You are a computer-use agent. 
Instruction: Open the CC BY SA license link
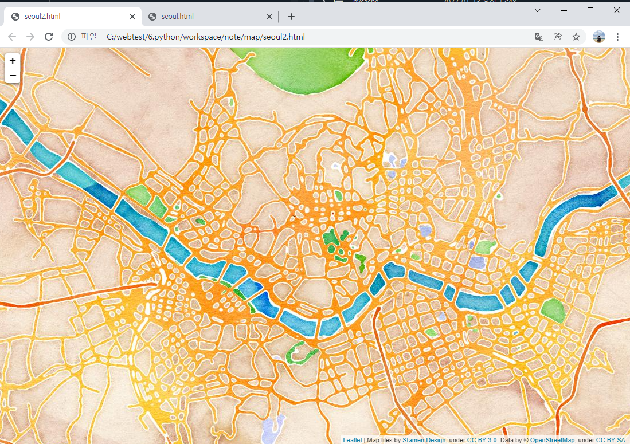click(611, 440)
